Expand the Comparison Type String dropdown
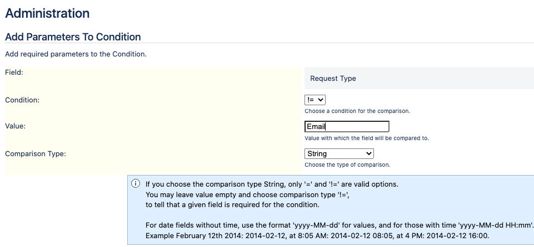This screenshot has width=534, height=247. tap(339, 154)
